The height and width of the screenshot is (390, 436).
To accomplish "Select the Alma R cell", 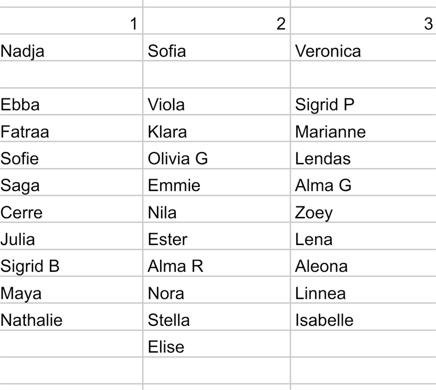I will 175,266.
